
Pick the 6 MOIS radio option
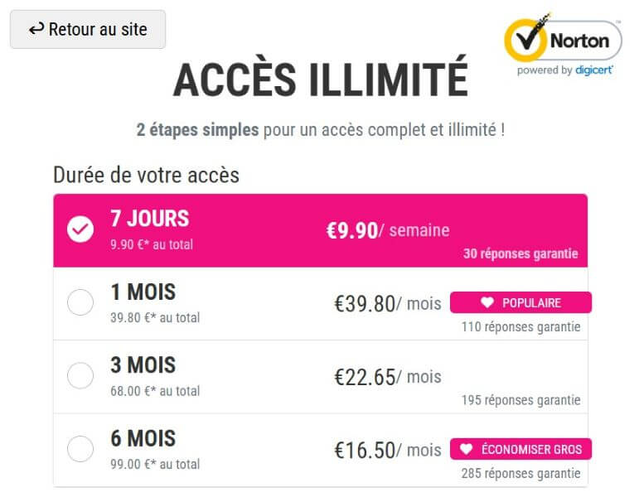pos(80,448)
